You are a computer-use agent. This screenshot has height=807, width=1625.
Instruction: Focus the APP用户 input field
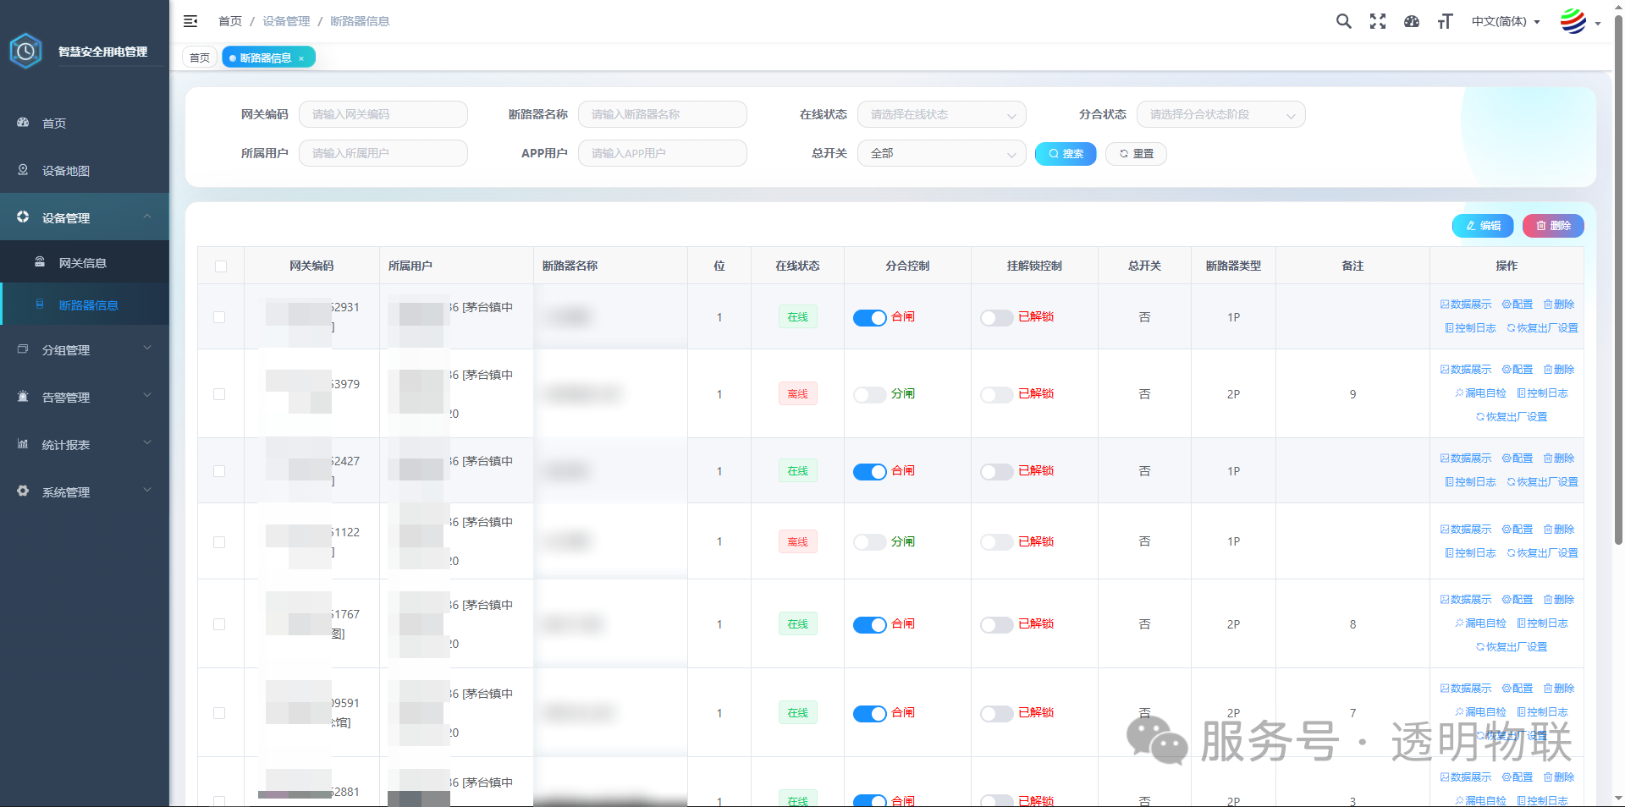[x=662, y=153]
